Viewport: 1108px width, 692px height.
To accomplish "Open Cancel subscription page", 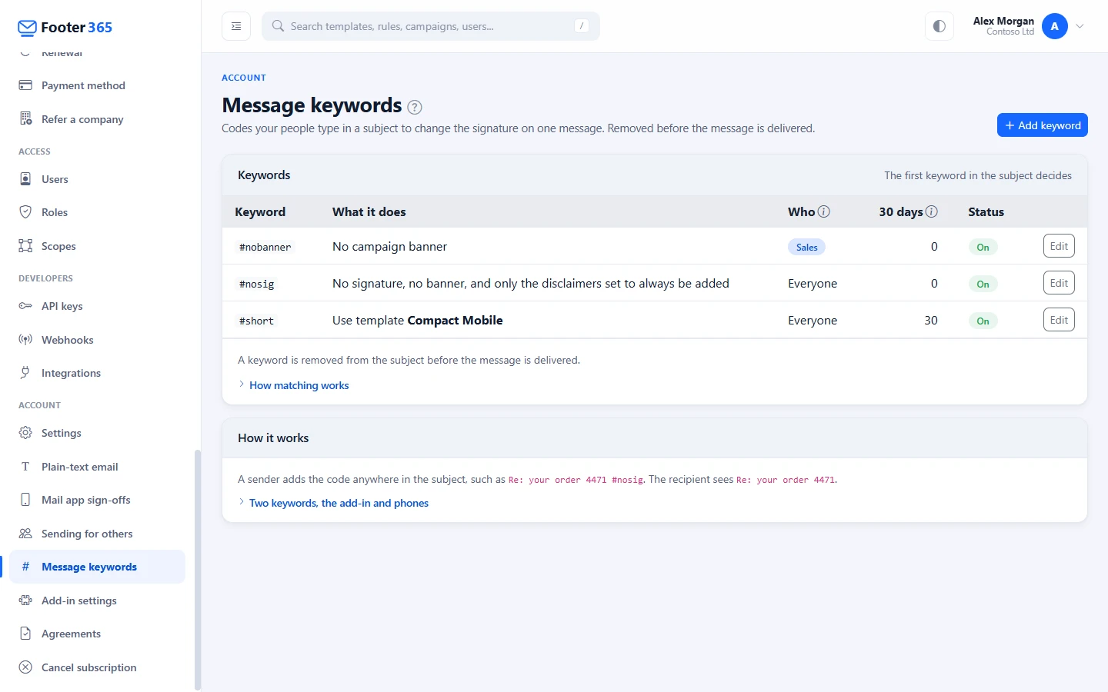I will [x=97, y=667].
